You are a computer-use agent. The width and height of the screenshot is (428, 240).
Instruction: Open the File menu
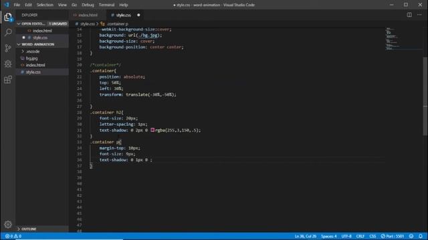coord(17,5)
